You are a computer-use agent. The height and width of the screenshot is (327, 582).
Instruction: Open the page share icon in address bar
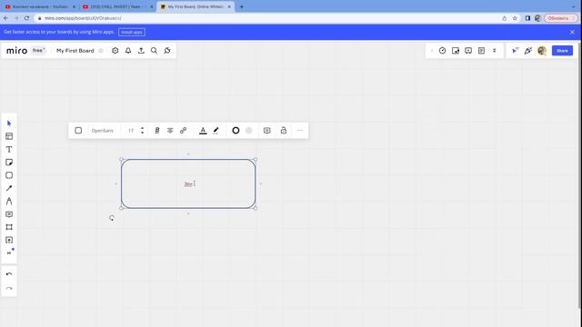click(x=505, y=18)
